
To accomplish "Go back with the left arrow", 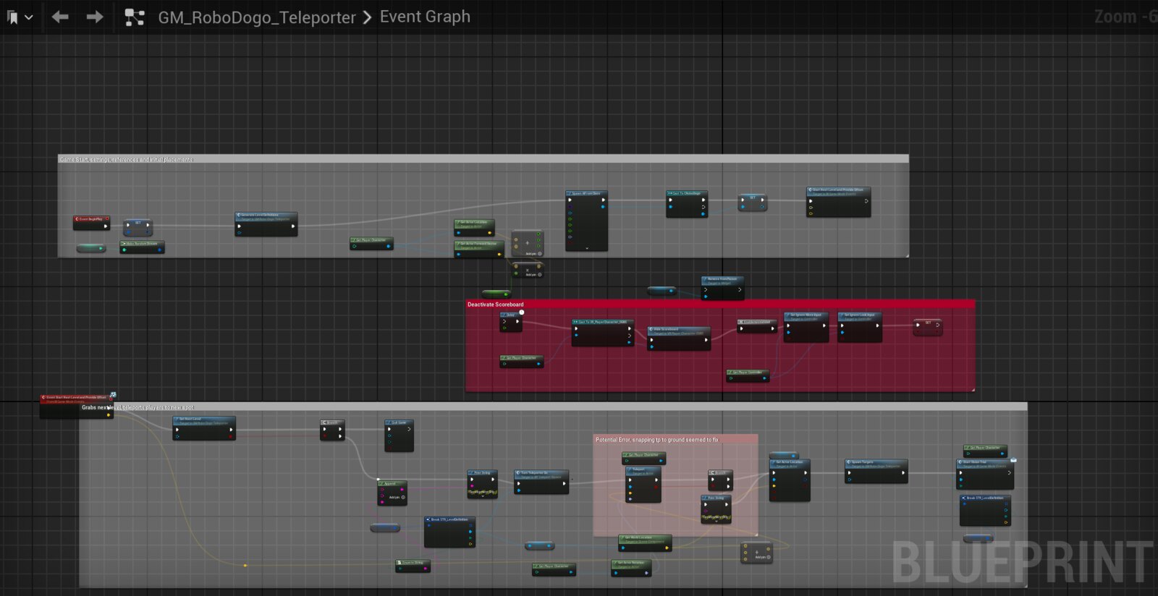I will pos(60,17).
